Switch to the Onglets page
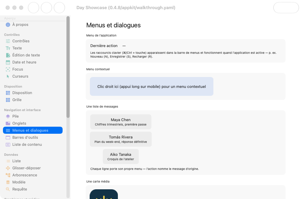Viewport: 301px width, 199px height. coord(33,123)
